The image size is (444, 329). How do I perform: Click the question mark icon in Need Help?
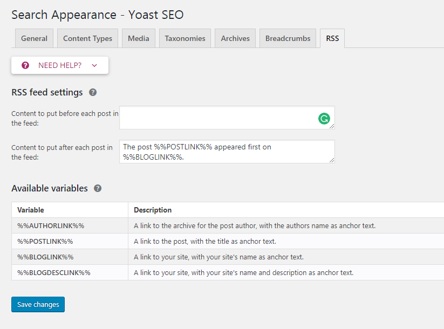[x=25, y=65]
